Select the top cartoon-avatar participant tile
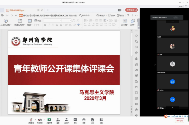The height and width of the screenshot is (125, 189). click(x=173, y=28)
